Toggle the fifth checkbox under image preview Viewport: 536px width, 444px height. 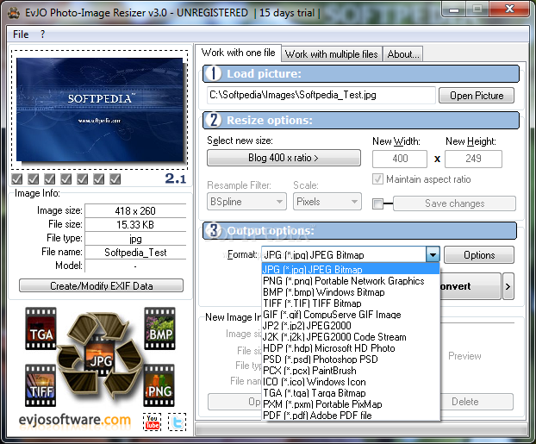point(83,179)
